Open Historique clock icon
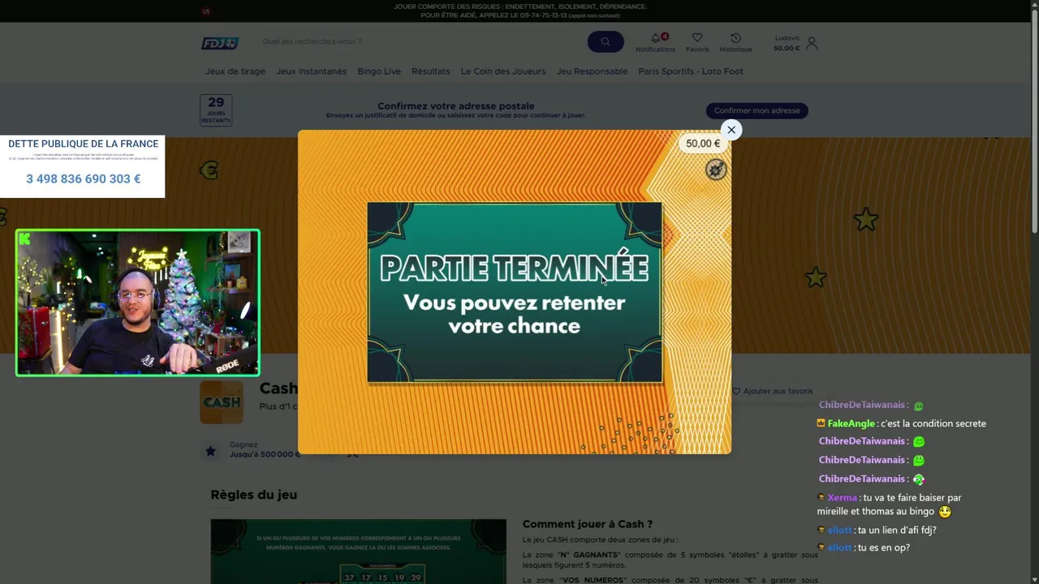 pos(735,38)
